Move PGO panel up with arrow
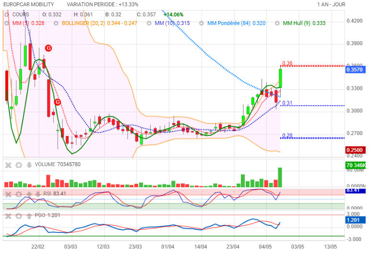Screen dimensions: 369x254 click(x=29, y=216)
